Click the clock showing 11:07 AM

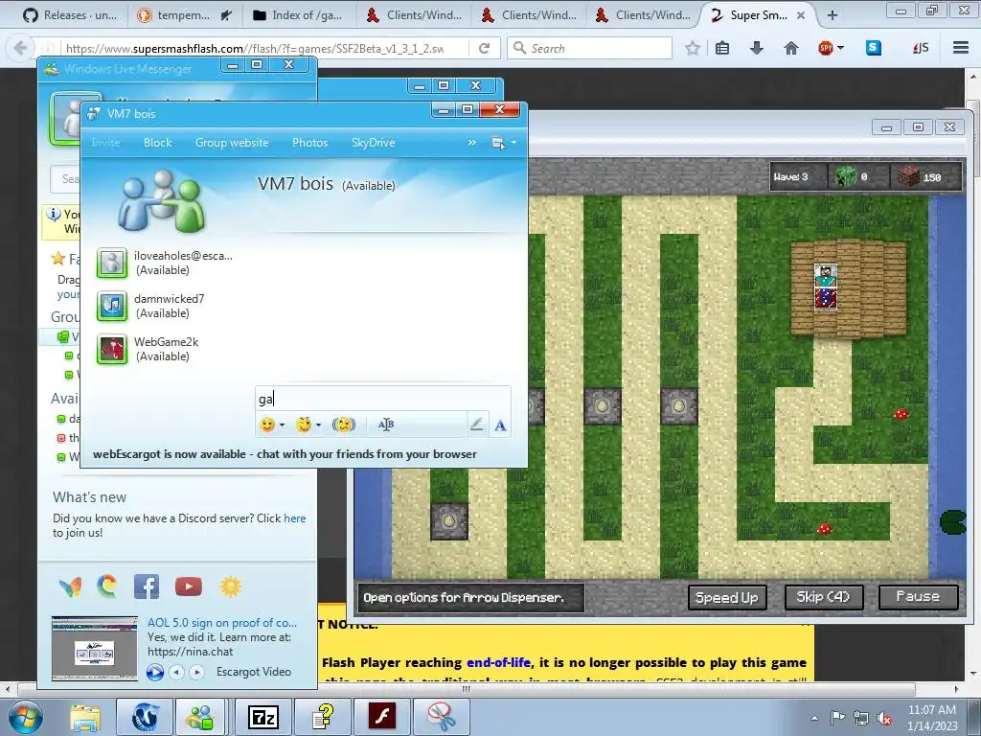pos(931,710)
